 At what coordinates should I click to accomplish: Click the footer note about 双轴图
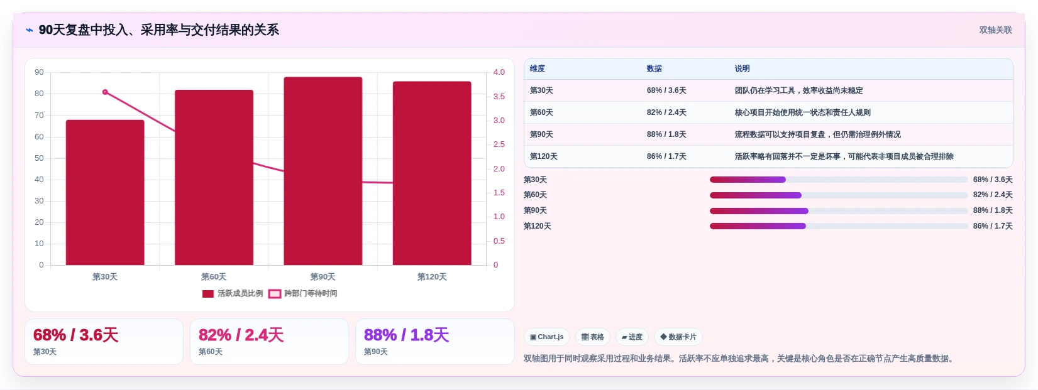[x=740, y=359]
